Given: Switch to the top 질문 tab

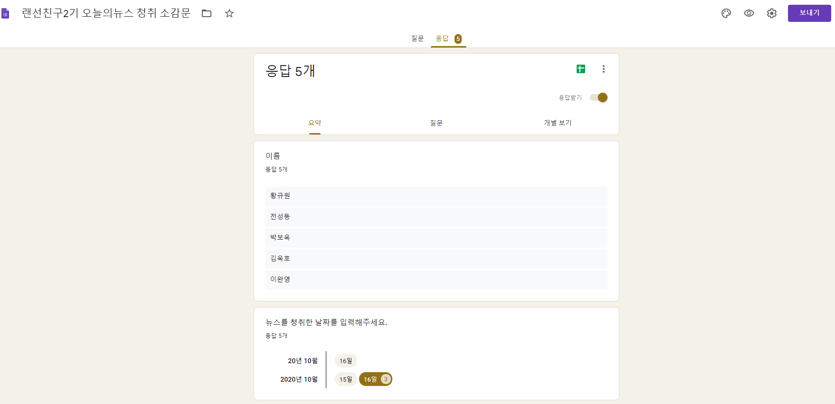Looking at the screenshot, I should pos(417,38).
